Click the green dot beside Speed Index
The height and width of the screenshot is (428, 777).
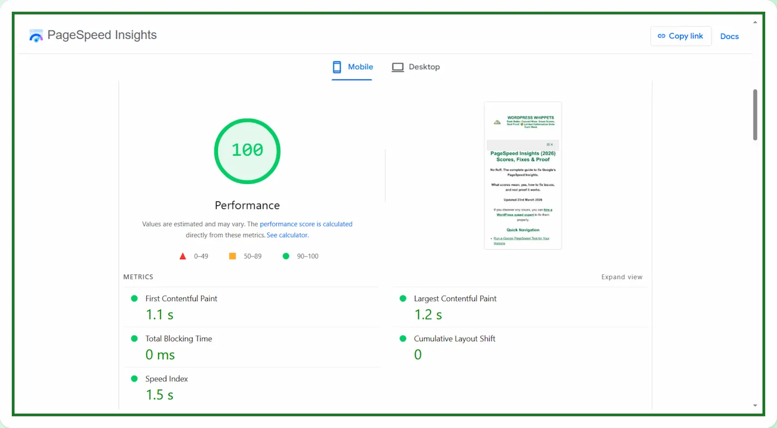134,378
